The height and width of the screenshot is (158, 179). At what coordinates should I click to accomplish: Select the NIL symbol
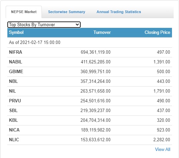coord(12,91)
